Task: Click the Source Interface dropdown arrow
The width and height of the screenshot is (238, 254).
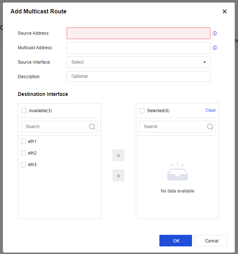Action: point(204,62)
